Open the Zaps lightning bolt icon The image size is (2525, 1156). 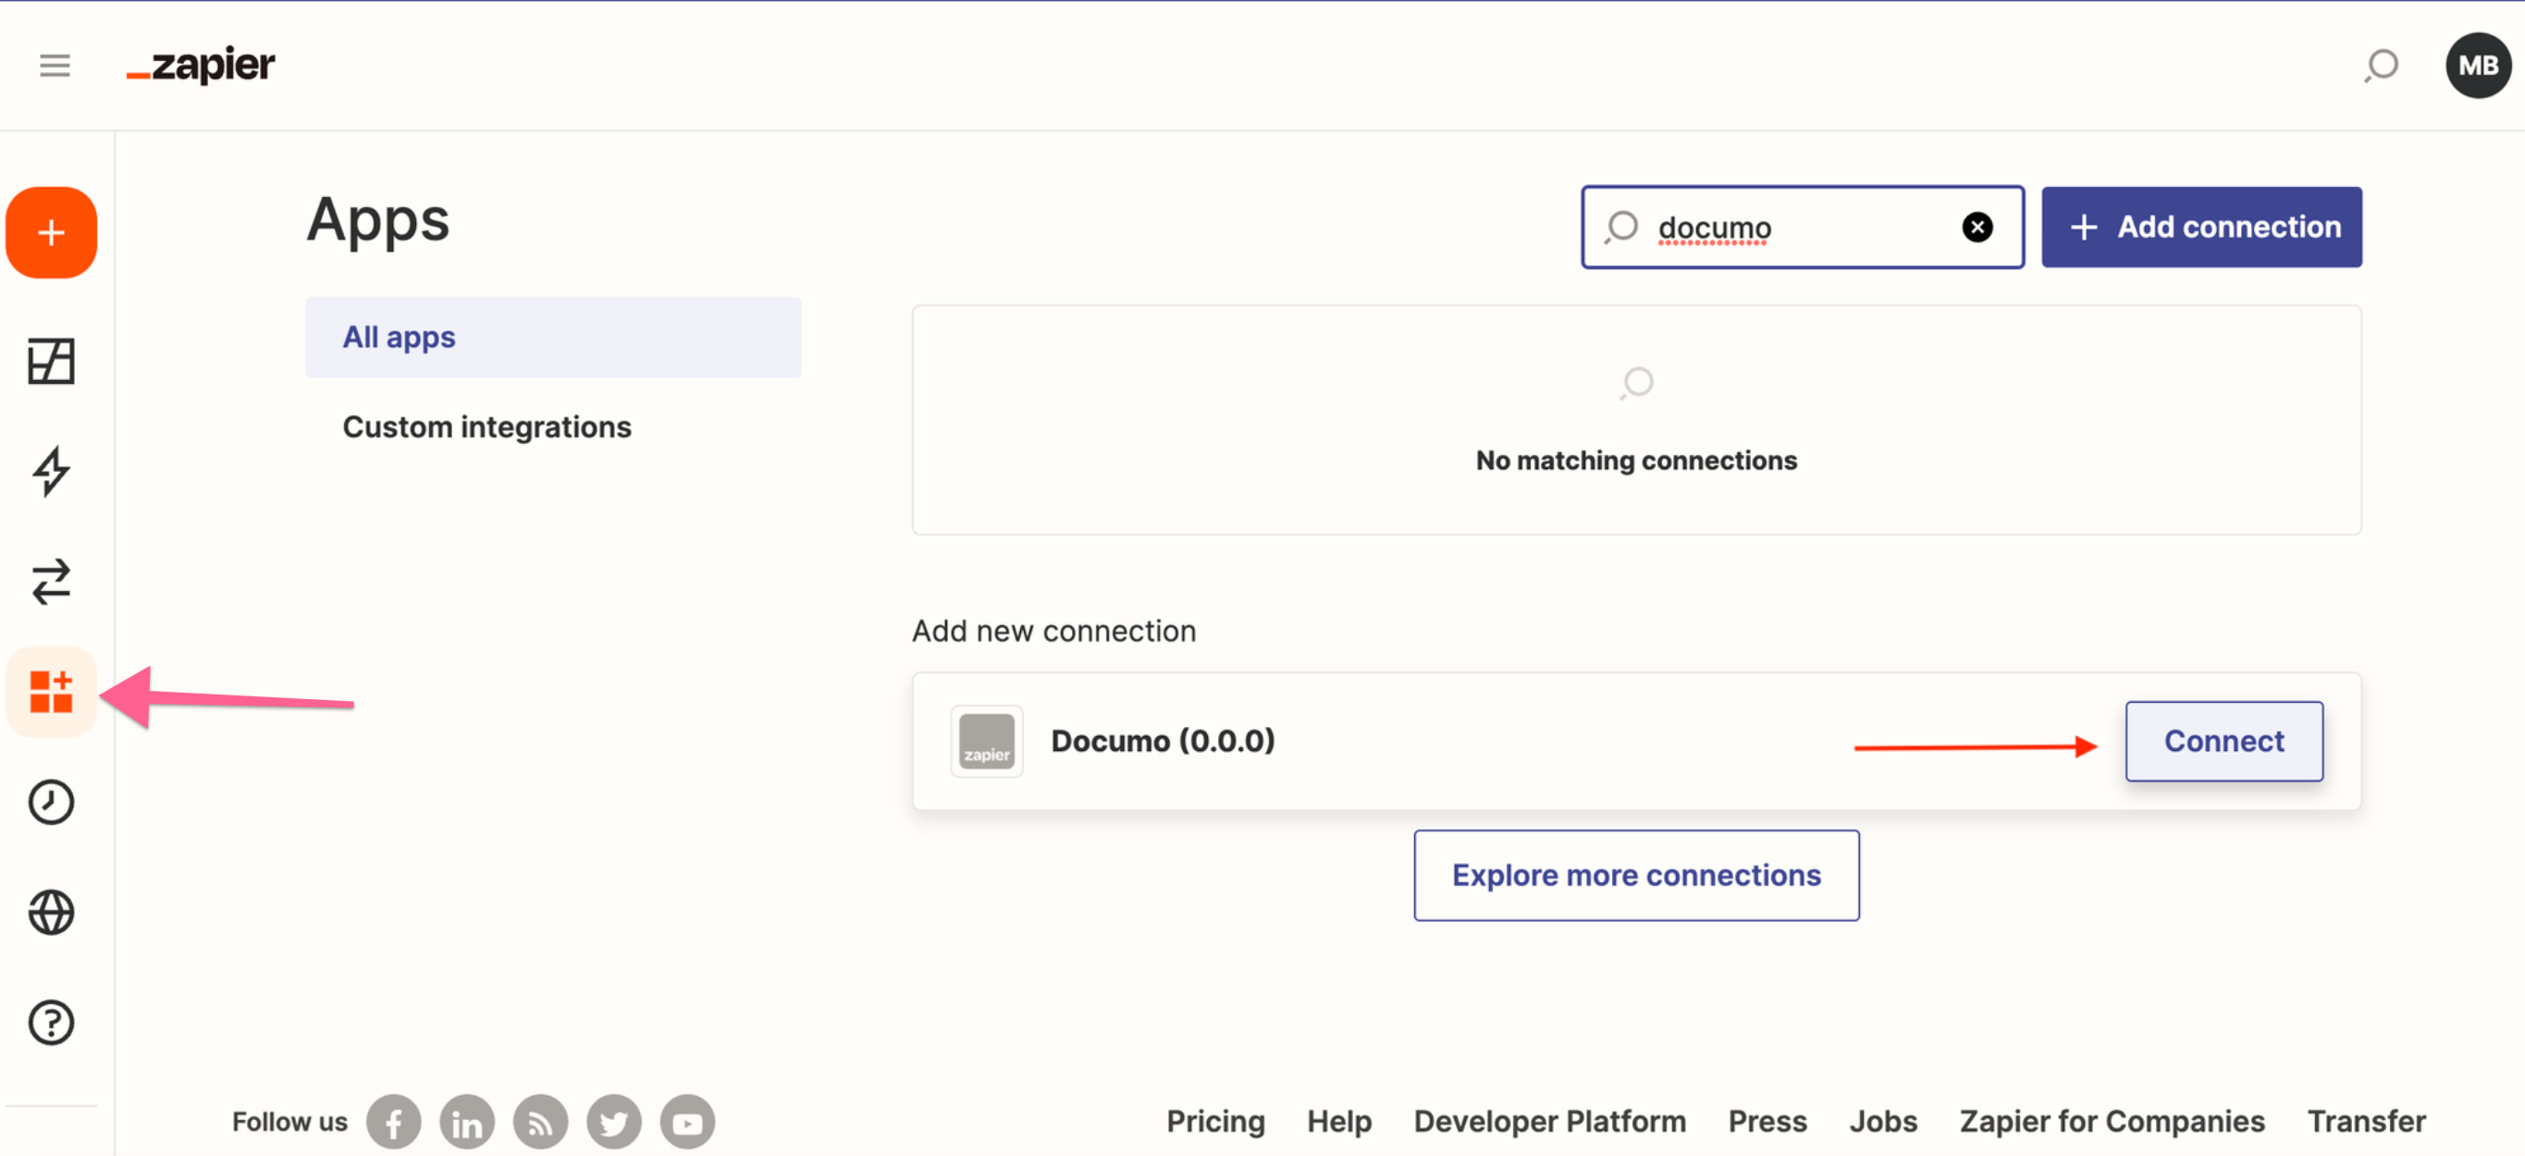pos(51,472)
